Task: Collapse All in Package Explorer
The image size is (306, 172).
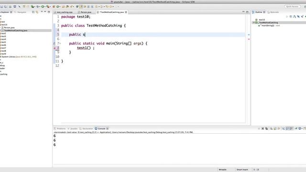Action: (x=33, y=12)
